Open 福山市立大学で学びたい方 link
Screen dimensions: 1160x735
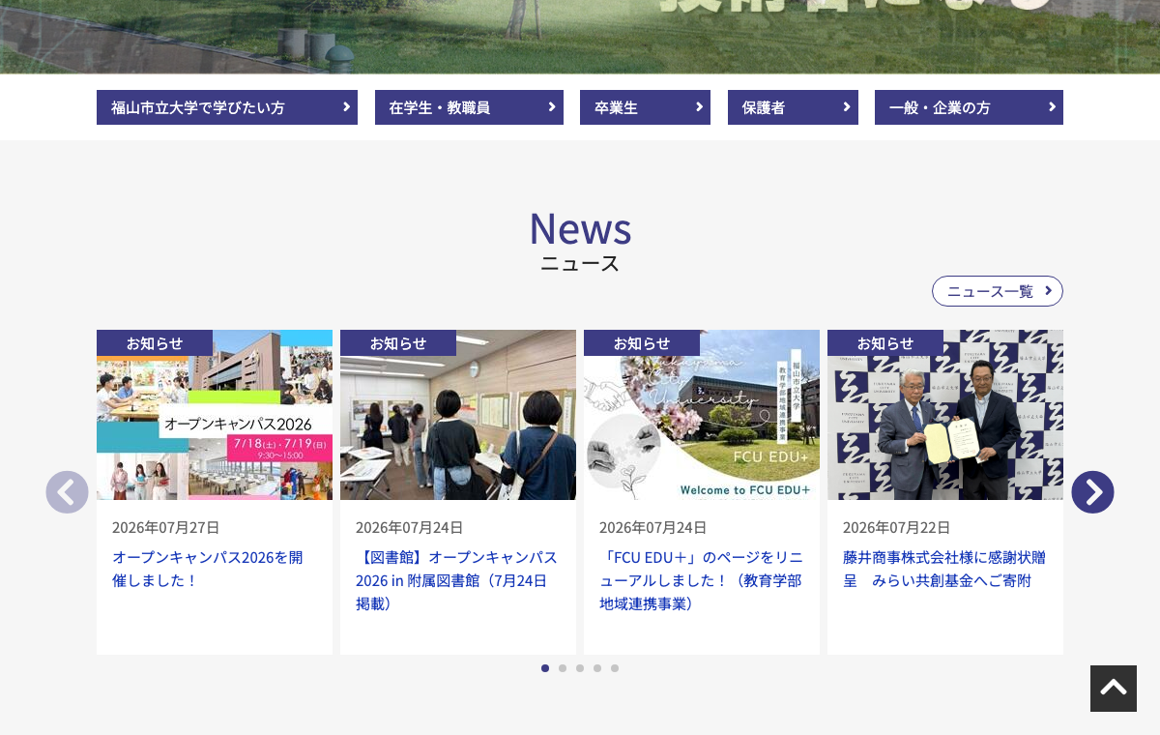227,107
